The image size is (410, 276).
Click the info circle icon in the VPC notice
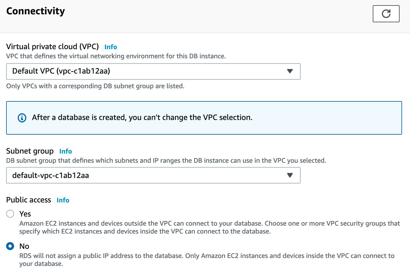(x=22, y=118)
